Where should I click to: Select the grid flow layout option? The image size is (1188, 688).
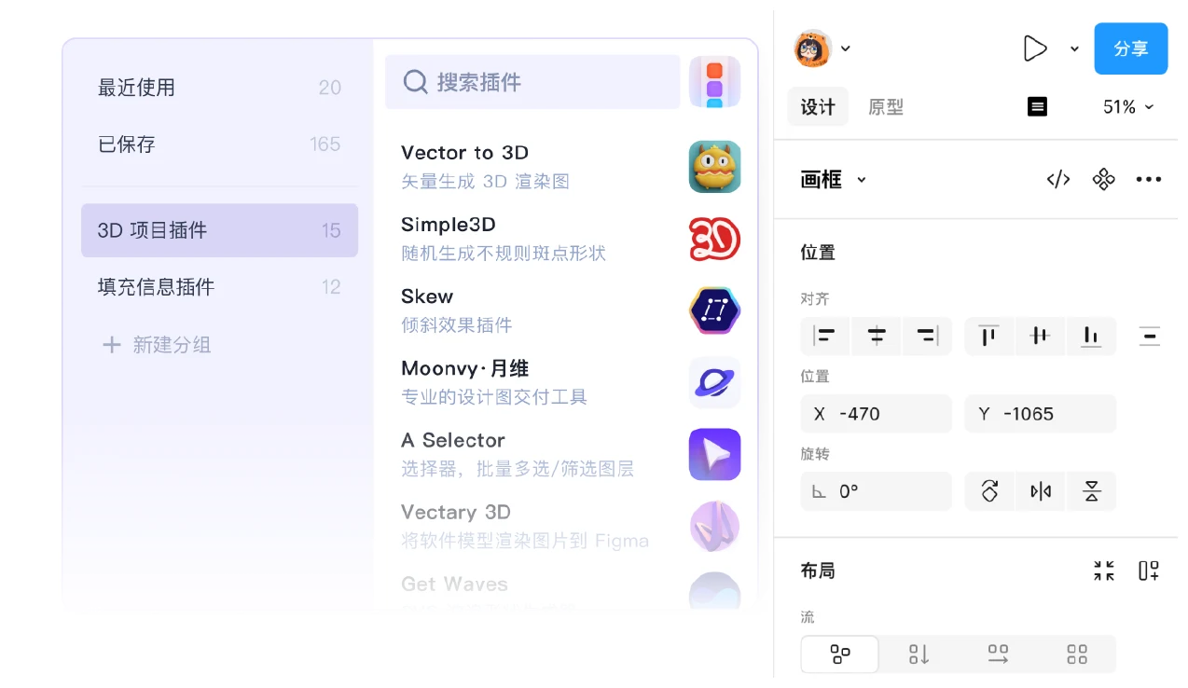click(1077, 654)
